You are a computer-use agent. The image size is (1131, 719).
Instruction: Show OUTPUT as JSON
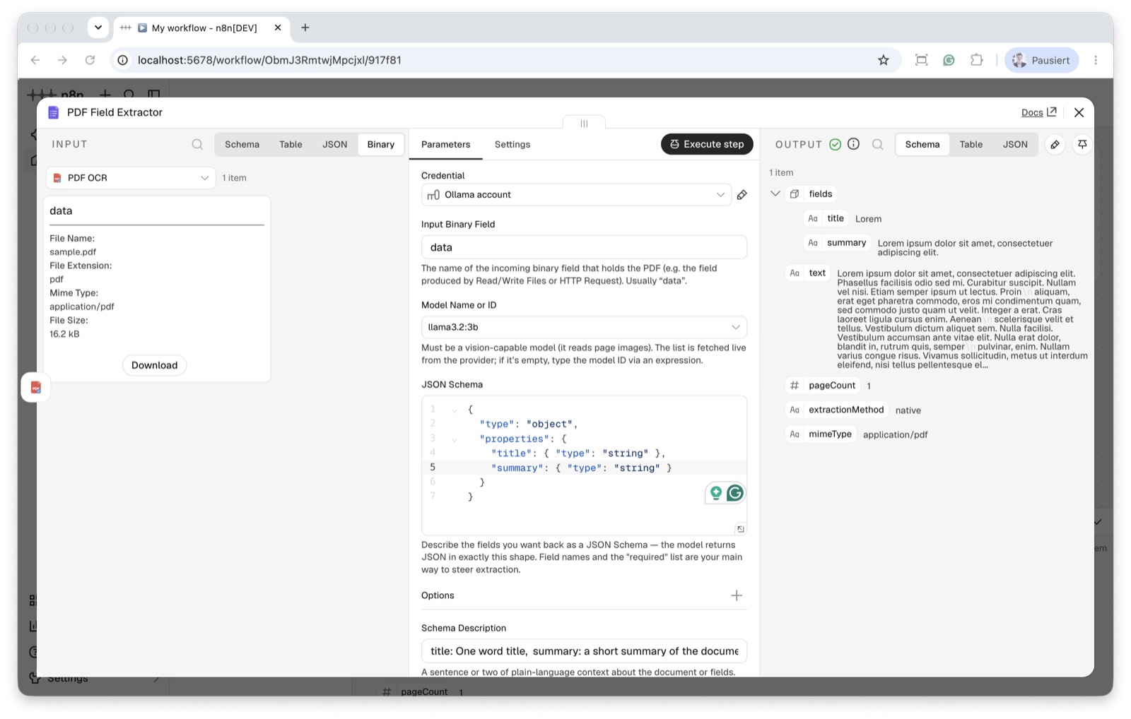pos(1015,144)
